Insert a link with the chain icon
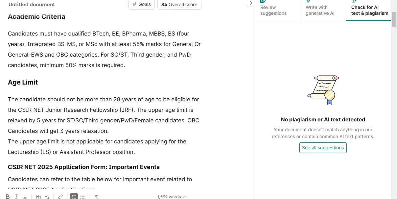The width and height of the screenshot is (397, 199). coord(60,197)
